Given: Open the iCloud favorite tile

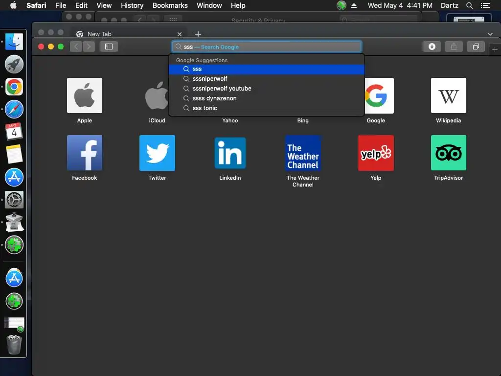Looking at the screenshot, I should (x=157, y=95).
